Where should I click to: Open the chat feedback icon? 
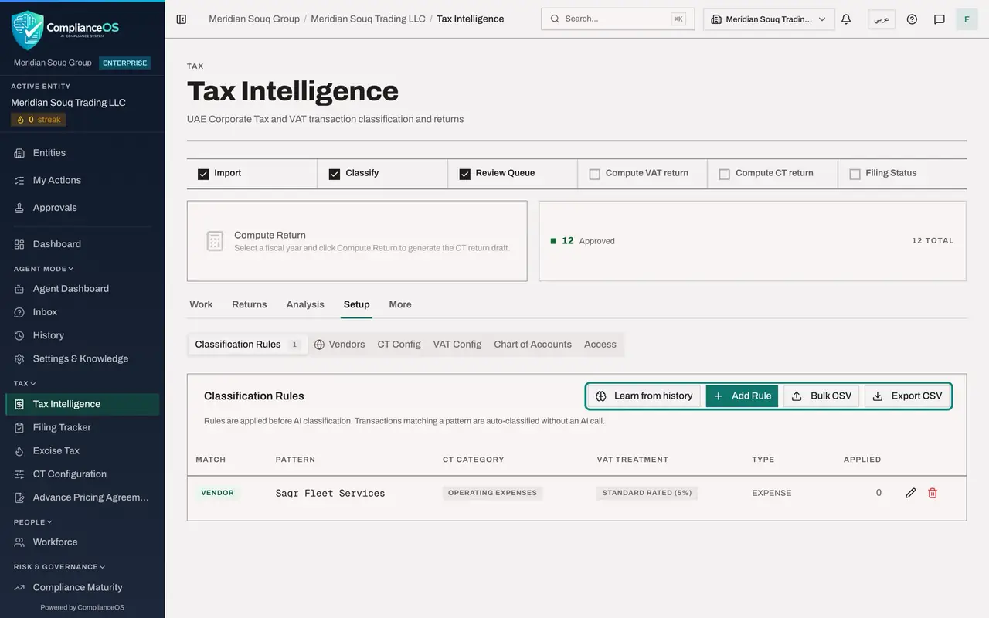(940, 19)
